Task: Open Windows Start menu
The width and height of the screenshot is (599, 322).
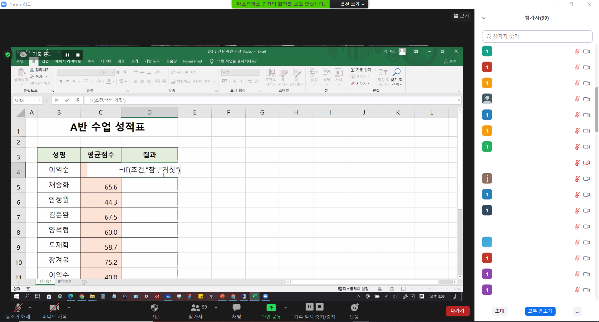Action: [17, 296]
